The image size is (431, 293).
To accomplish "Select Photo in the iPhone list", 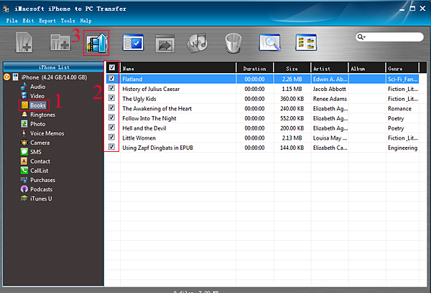I will 37,124.
